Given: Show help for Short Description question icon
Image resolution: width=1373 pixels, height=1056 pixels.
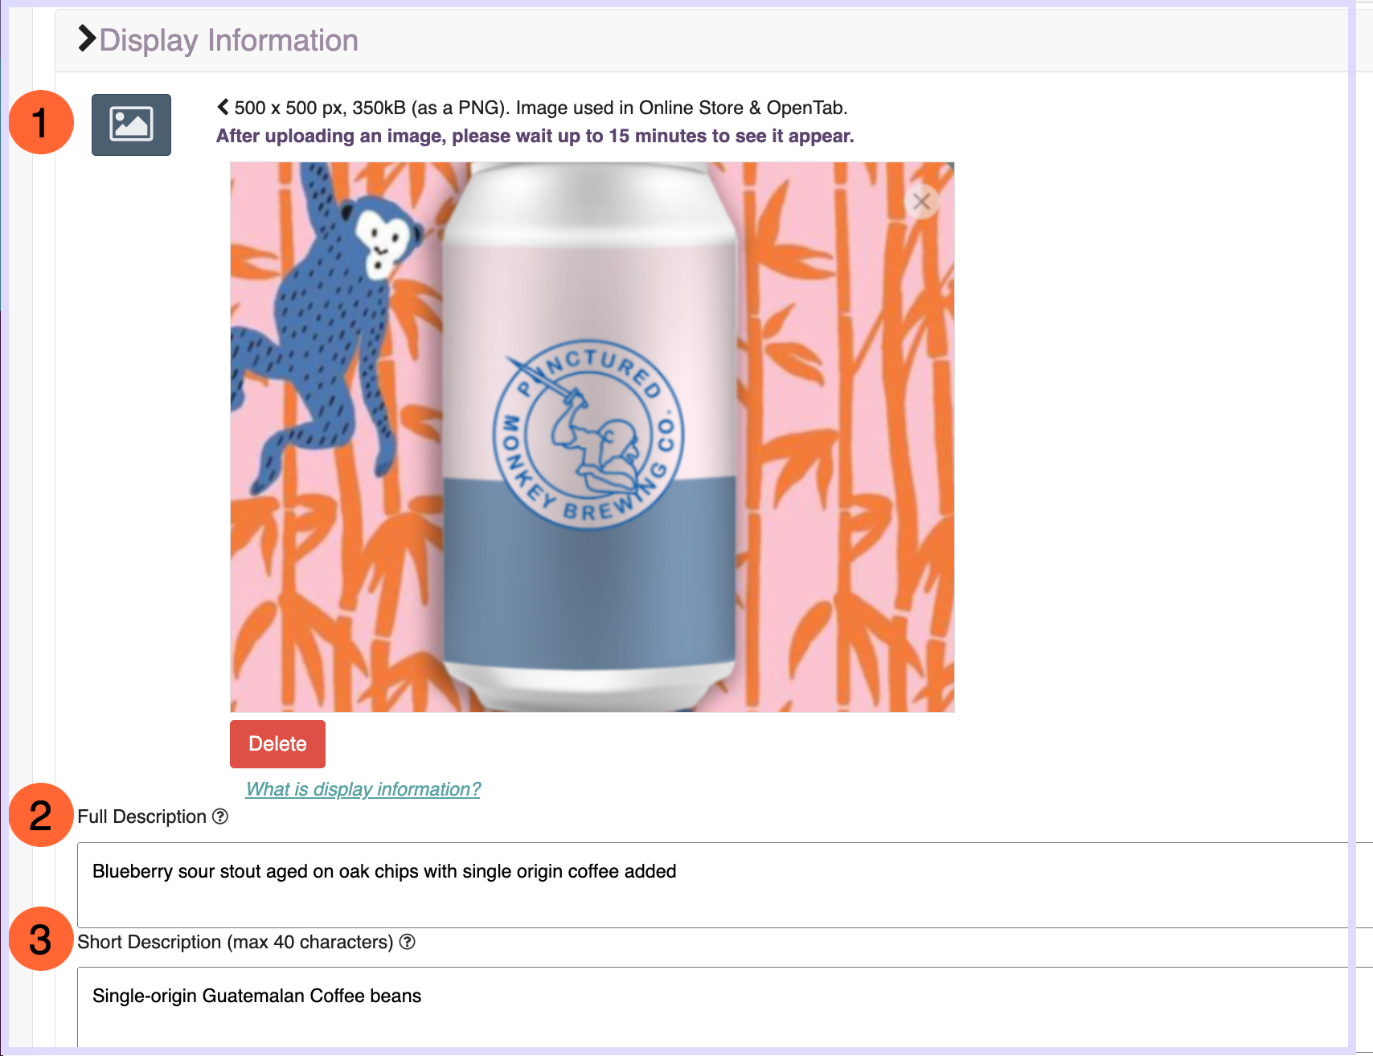Looking at the screenshot, I should click(408, 942).
